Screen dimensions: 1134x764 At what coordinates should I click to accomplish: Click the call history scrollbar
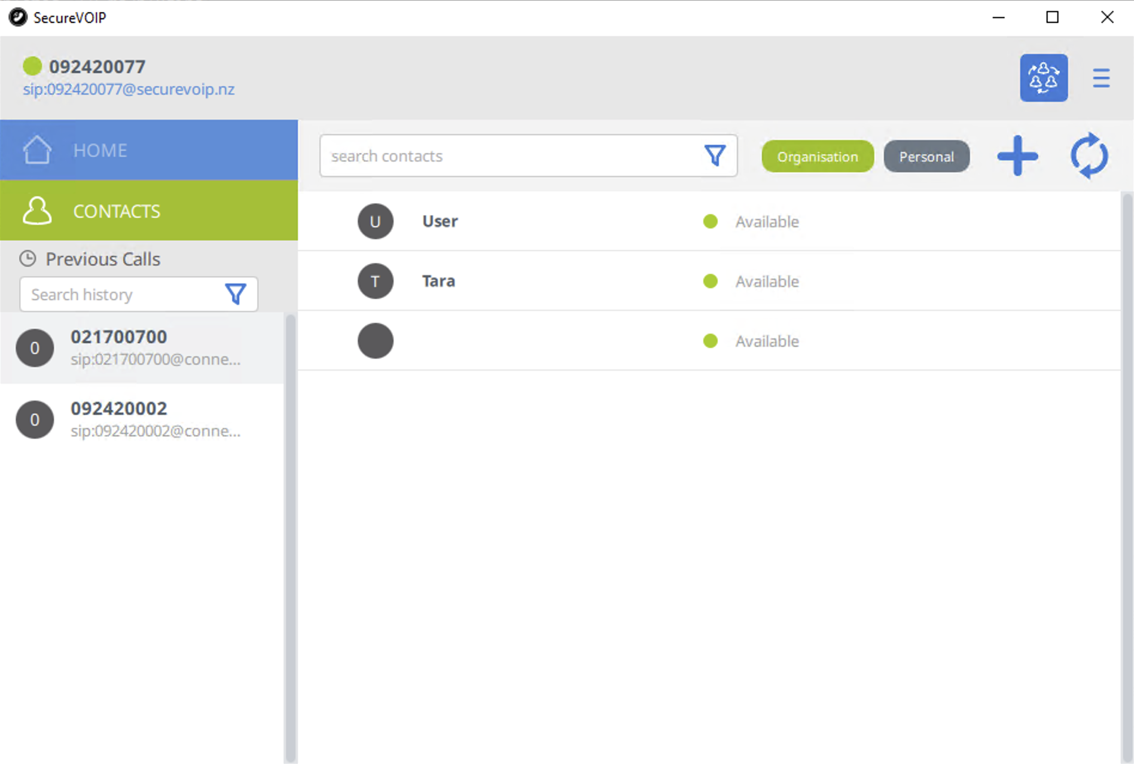coord(291,538)
